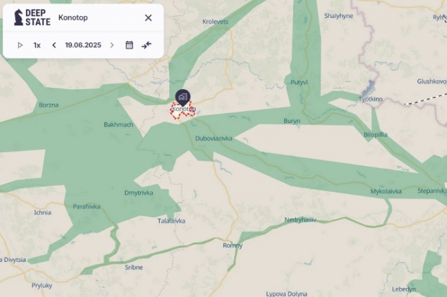Click the Krolevets map label
Screen dimensions: 447x297
tap(215, 21)
